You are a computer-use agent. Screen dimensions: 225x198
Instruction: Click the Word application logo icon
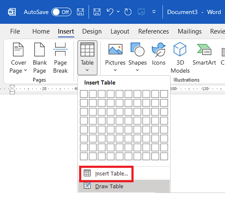pyautogui.click(x=12, y=12)
